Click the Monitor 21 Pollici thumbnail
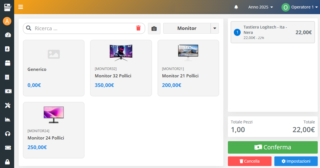 (x=188, y=53)
